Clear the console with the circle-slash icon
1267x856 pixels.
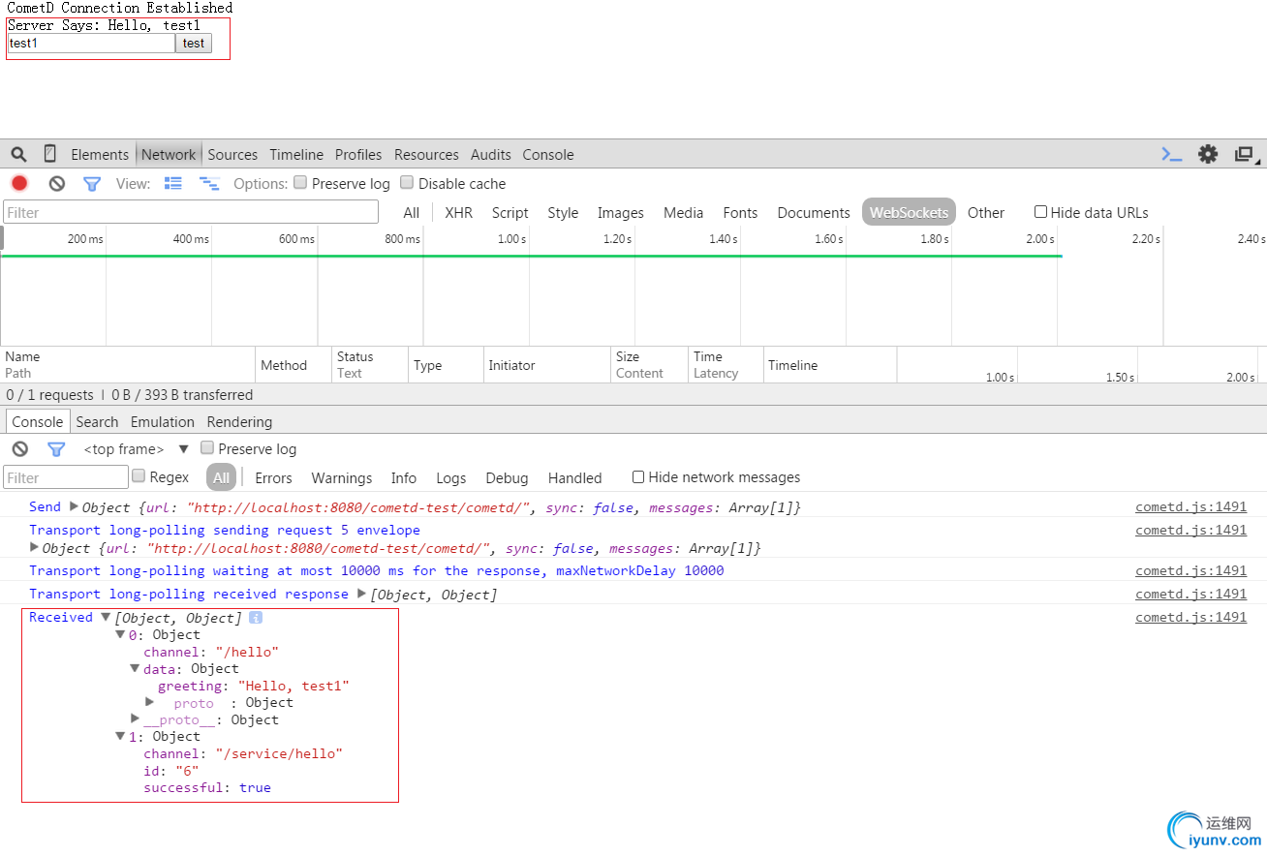[20, 448]
